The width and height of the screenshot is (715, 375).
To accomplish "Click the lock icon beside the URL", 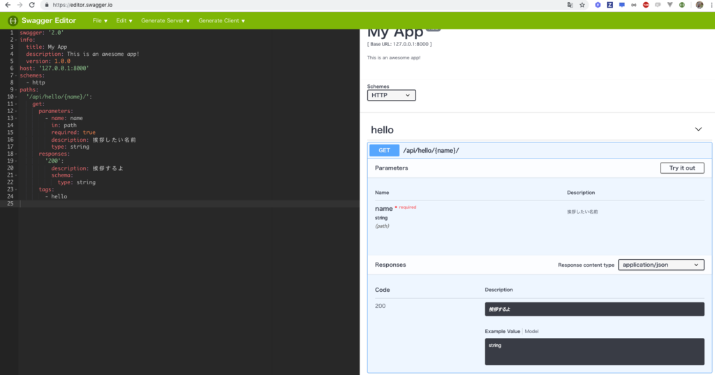I will tap(47, 5).
